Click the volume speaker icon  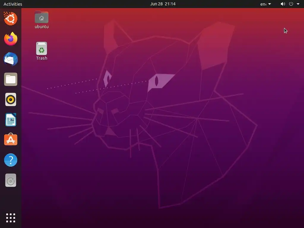283,4
